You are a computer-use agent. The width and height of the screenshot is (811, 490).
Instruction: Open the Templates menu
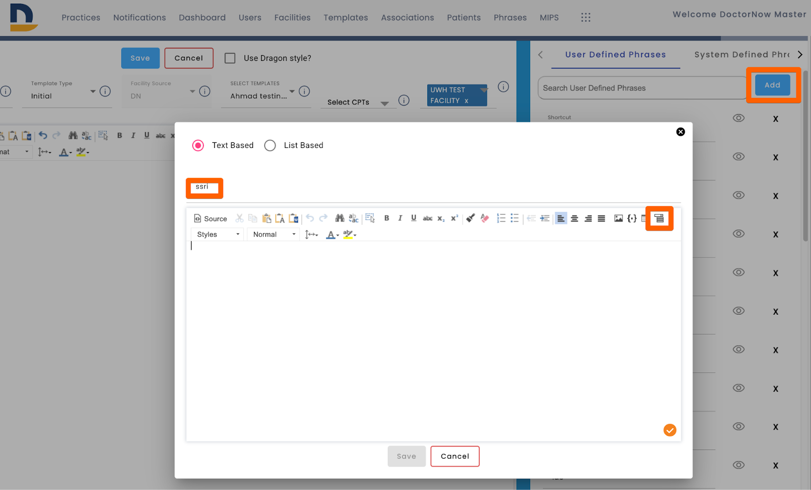coord(346,18)
